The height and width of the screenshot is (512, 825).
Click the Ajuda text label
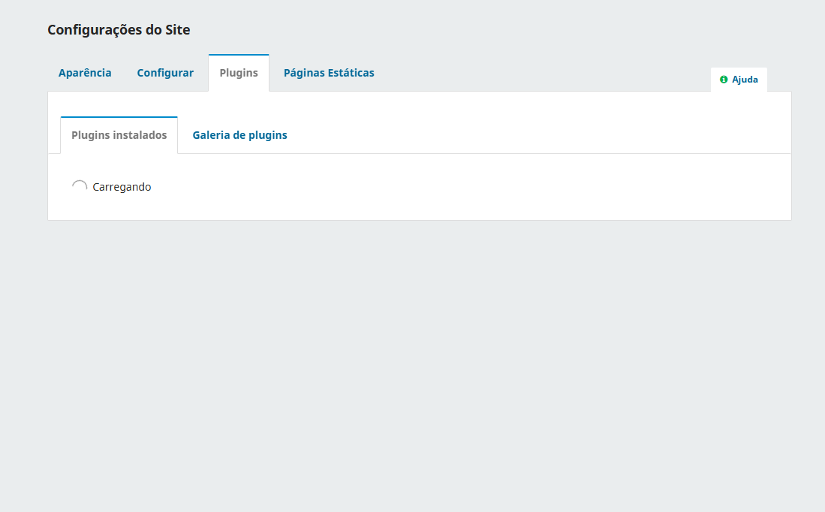(x=745, y=80)
